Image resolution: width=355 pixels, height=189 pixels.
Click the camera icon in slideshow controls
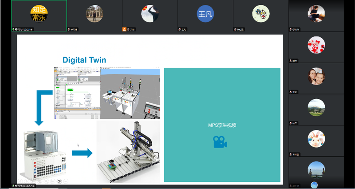click(x=59, y=181)
